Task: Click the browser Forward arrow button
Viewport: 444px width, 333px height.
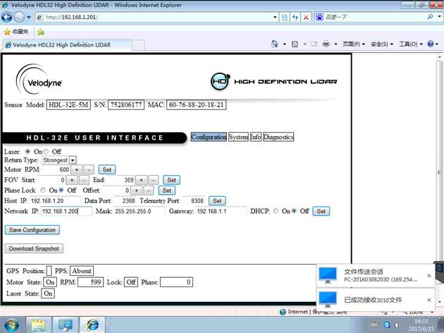Action: coord(19,18)
